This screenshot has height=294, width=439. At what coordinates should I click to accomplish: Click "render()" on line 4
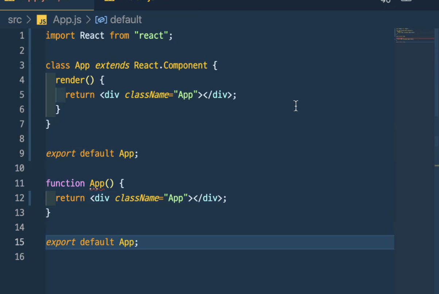pos(75,80)
